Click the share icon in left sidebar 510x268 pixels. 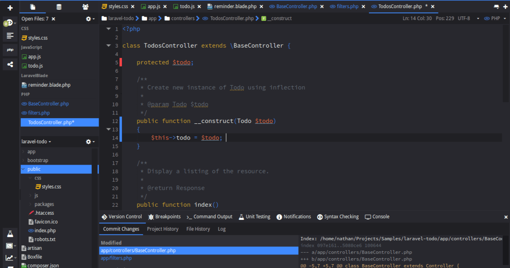click(x=10, y=65)
